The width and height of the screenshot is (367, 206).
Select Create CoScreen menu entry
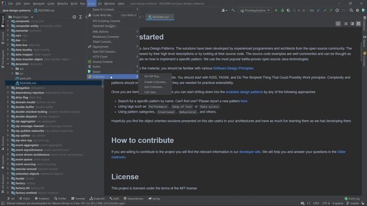[155, 82]
